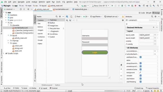The height and width of the screenshot is (92, 163).
Task: Toggle the alwaysDrawnWi attribute box
Action: click(141, 63)
